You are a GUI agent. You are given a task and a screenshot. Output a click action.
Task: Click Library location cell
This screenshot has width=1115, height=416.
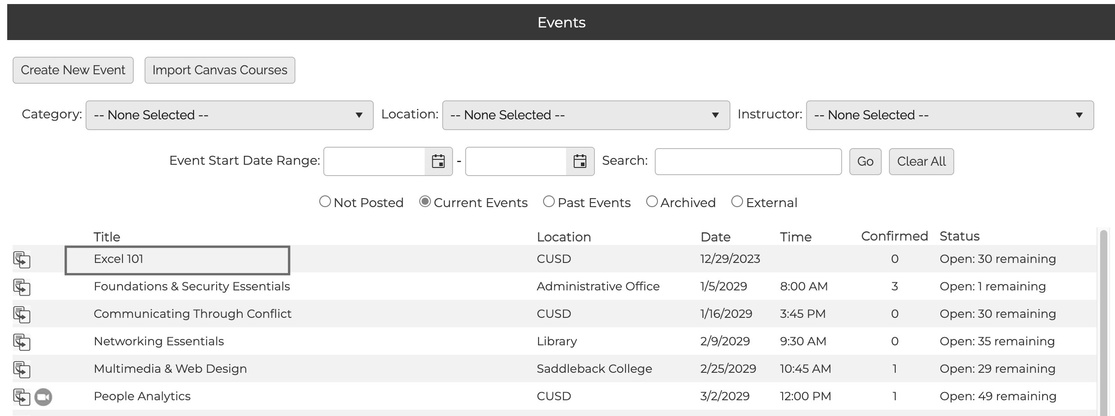[557, 341]
